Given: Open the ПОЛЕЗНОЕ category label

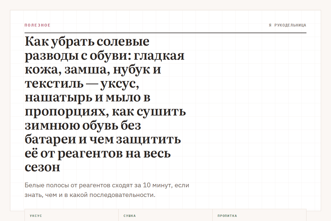Looking at the screenshot, I should tap(38, 25).
